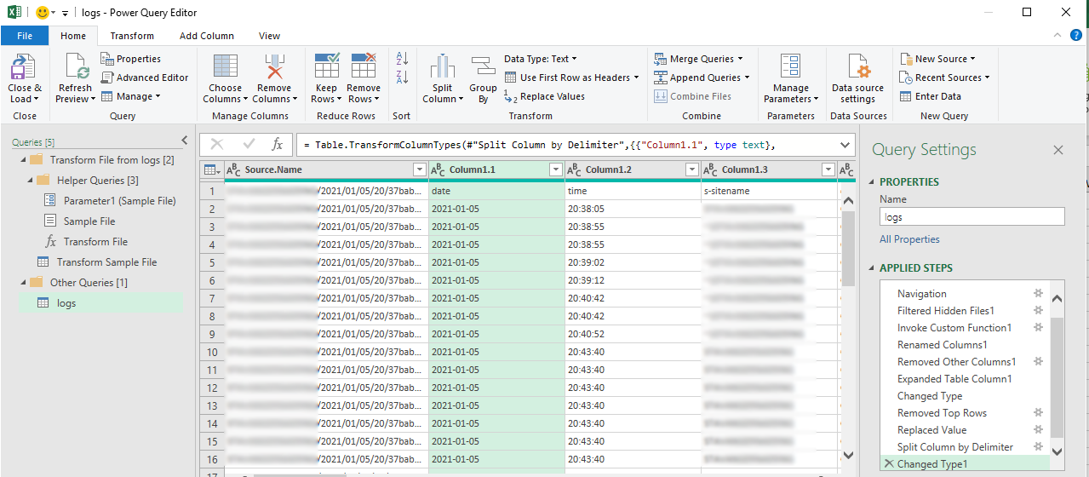Select the Transform File function query
This screenshot has width=1089, height=477.
tap(95, 242)
